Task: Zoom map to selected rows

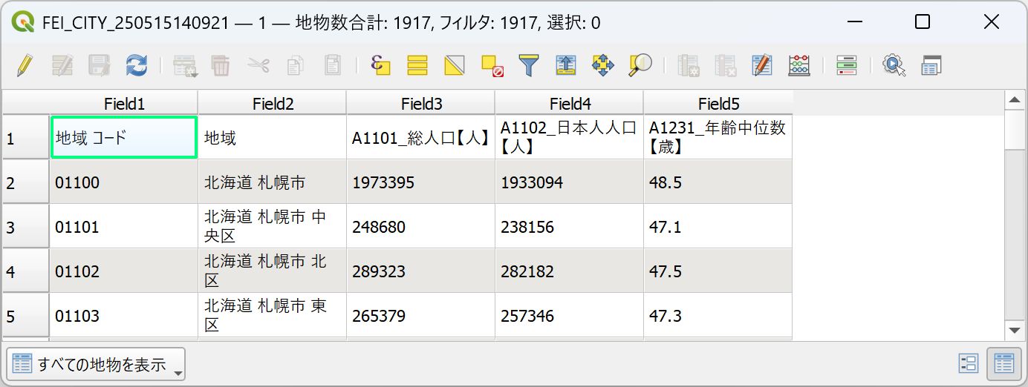Action: tap(640, 65)
